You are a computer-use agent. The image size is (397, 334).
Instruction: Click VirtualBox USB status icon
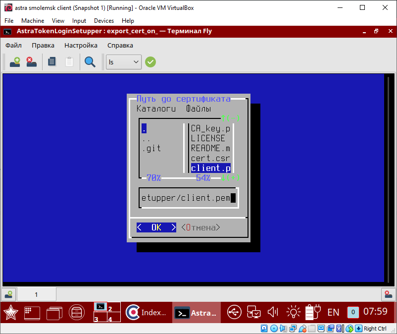(x=302, y=329)
